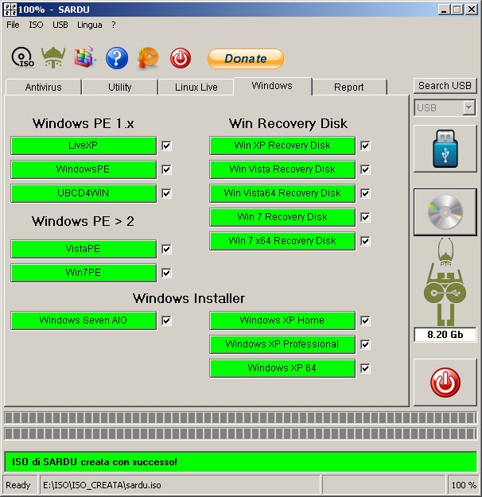
Task: Click the Windows XP 64 button
Action: click(282, 368)
